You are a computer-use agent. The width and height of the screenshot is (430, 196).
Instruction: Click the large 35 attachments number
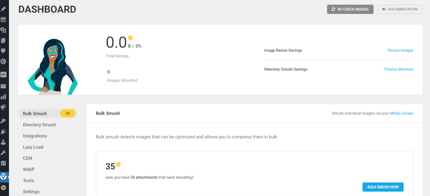point(110,166)
